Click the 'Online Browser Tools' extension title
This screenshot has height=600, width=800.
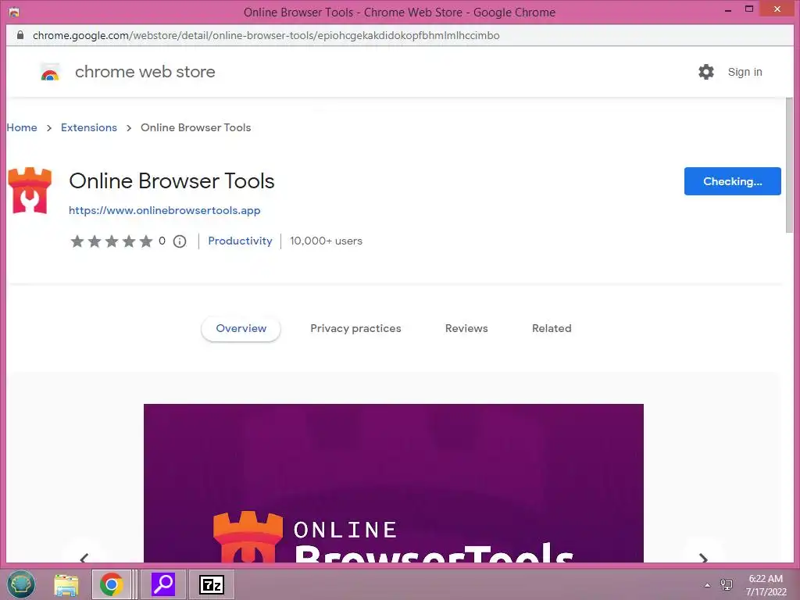coord(172,181)
